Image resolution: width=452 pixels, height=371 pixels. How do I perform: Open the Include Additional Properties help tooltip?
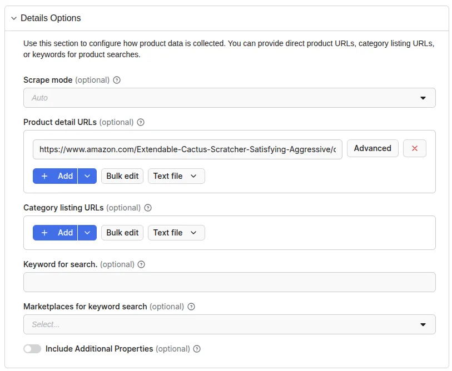click(196, 349)
